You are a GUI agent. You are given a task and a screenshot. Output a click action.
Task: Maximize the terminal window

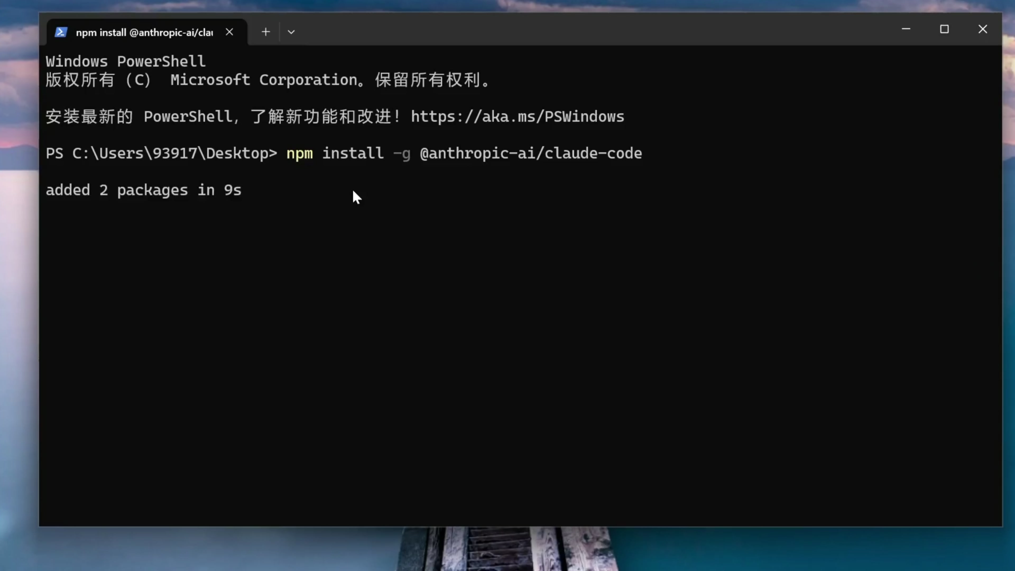pos(944,29)
